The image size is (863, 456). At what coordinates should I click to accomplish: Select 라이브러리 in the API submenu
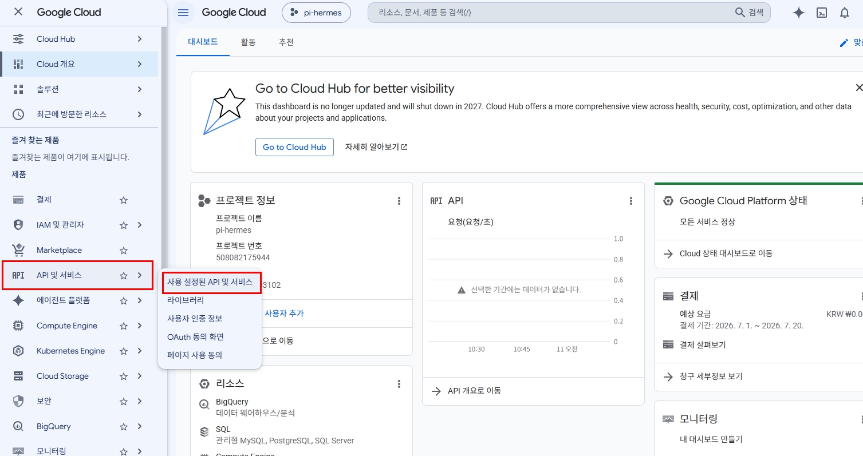coord(210,300)
